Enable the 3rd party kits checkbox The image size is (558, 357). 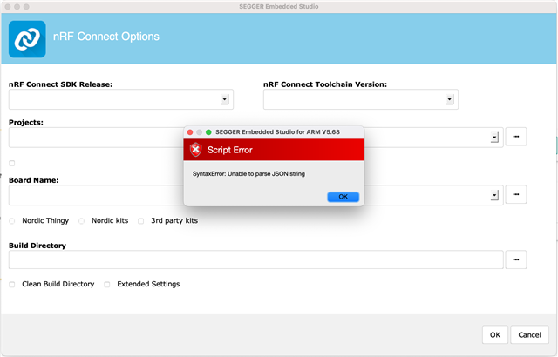tap(141, 221)
